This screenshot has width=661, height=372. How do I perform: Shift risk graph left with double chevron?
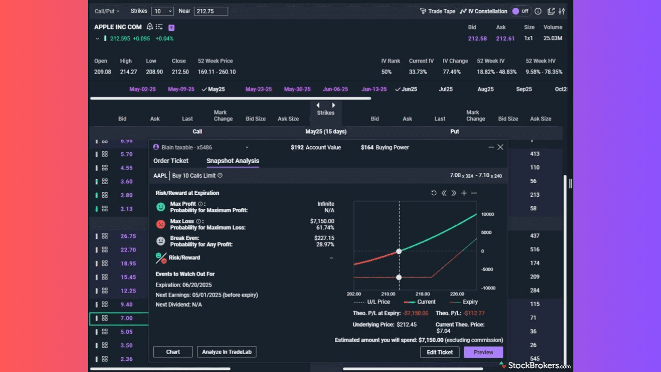tap(444, 193)
